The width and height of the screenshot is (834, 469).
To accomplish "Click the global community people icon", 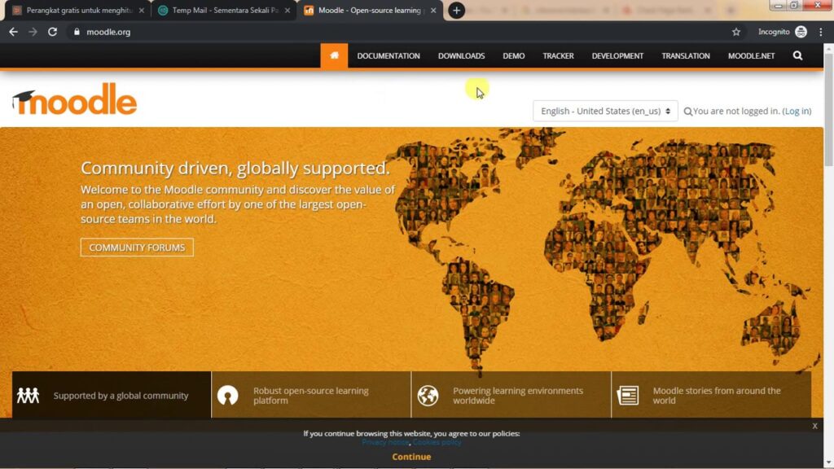I will (28, 395).
